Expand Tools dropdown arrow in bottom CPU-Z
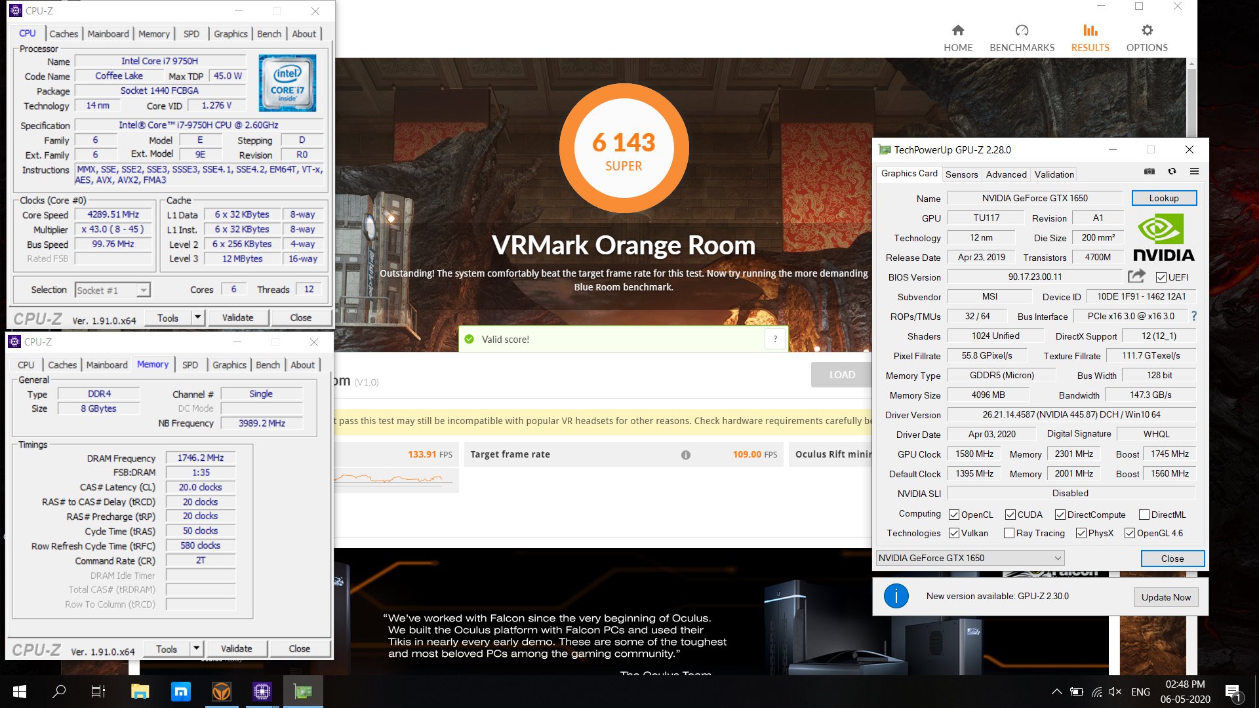Viewport: 1259px width, 708px height. click(197, 649)
